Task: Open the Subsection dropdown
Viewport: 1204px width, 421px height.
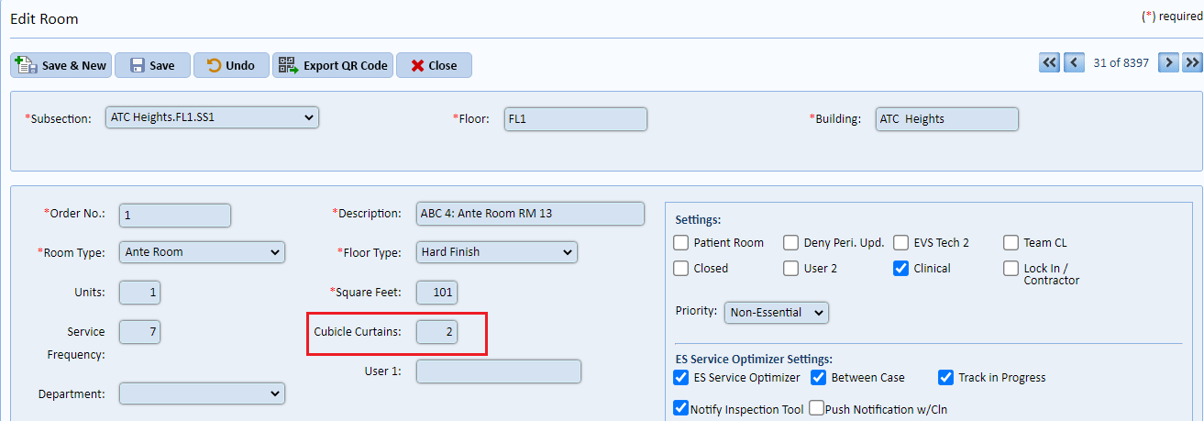Action: pyautogui.click(x=212, y=117)
